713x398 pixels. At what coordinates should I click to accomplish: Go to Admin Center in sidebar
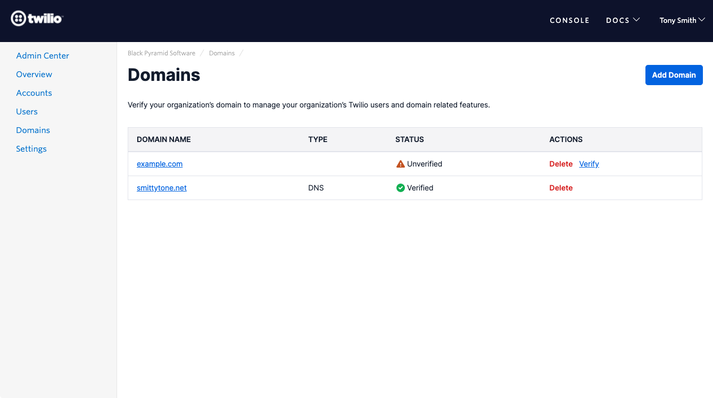pos(43,56)
